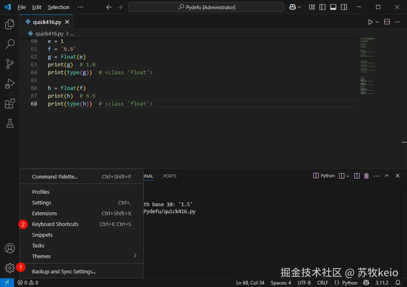The width and height of the screenshot is (407, 287).
Task: Maximize panel with up chevron
Action: (x=386, y=176)
